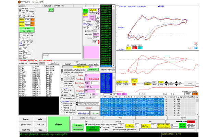The image size is (218, 137).
Task: Open the production calculator tab
Action: tap(88, 118)
